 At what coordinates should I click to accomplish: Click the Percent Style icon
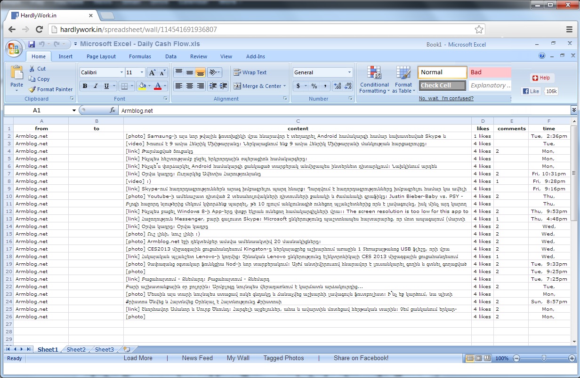pyautogui.click(x=314, y=86)
